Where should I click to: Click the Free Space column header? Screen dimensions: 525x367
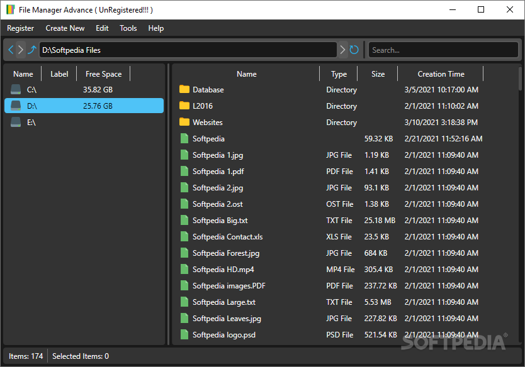tap(103, 74)
